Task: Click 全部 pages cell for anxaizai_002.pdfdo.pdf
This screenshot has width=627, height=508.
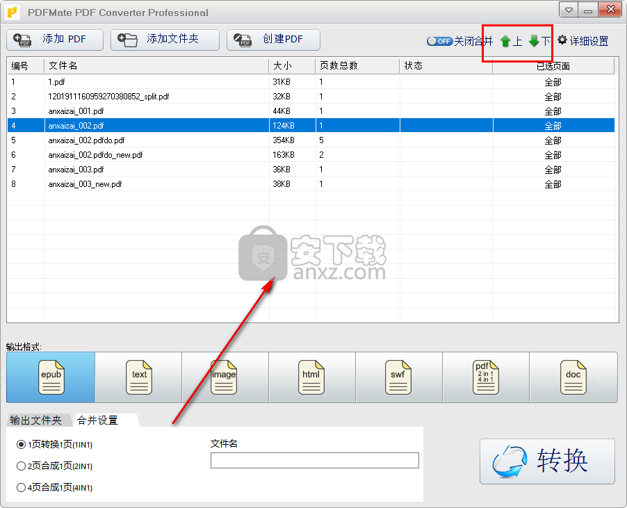Action: point(553,140)
